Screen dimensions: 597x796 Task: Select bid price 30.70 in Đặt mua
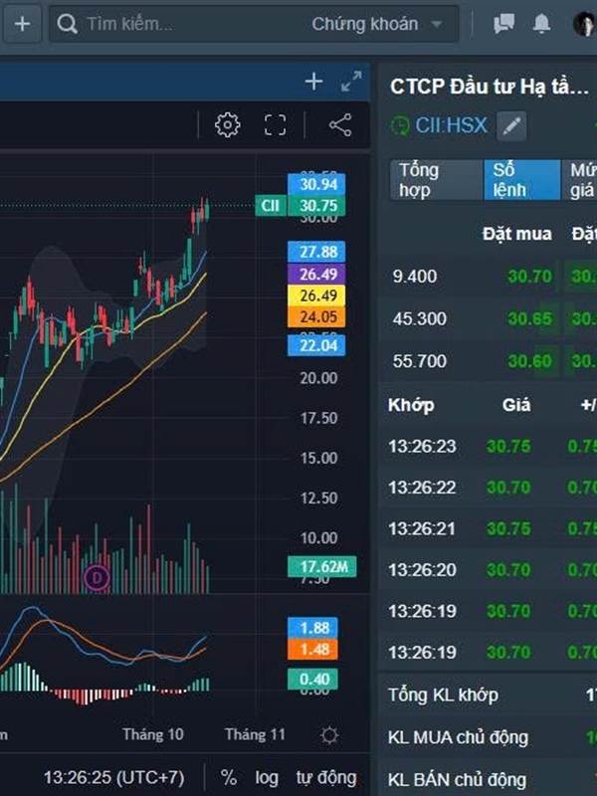point(529,277)
